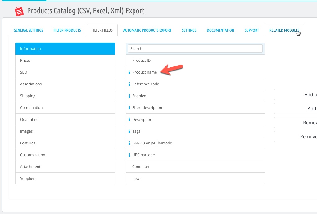View the Documentation tab
Image resolution: width=317 pixels, height=214 pixels.
(220, 30)
